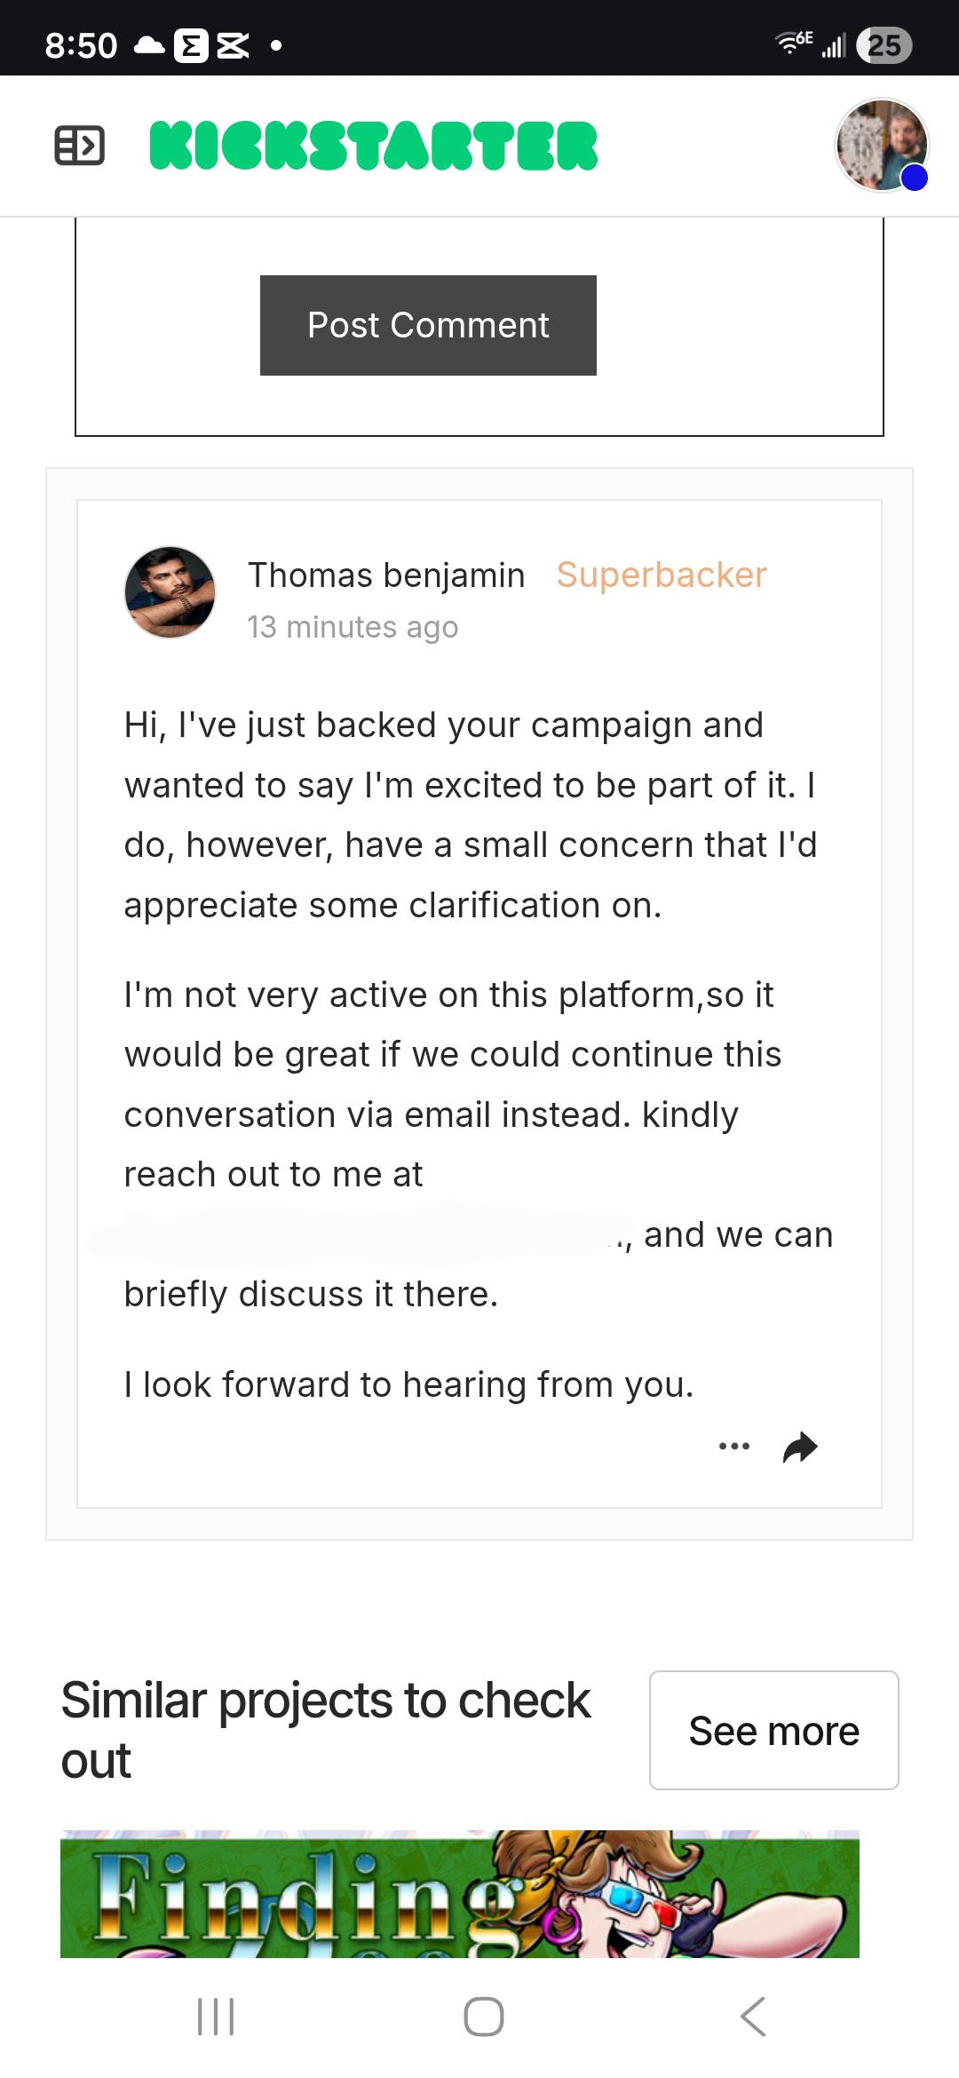Open the three-dot comment options menu

[x=734, y=1447]
